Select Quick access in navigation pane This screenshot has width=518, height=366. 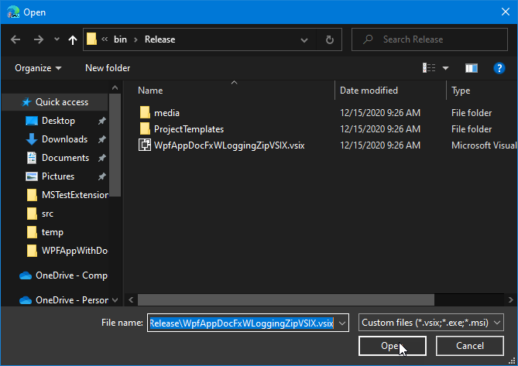point(55,102)
